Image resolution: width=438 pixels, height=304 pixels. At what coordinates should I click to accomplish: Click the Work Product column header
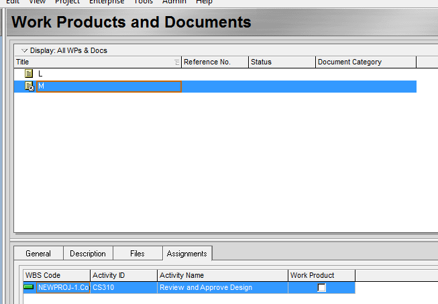tap(321, 276)
